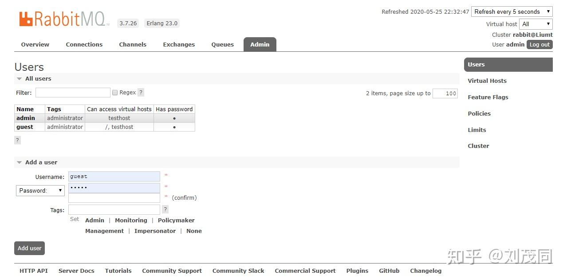
Task: Set the None tag
Action: click(x=194, y=231)
